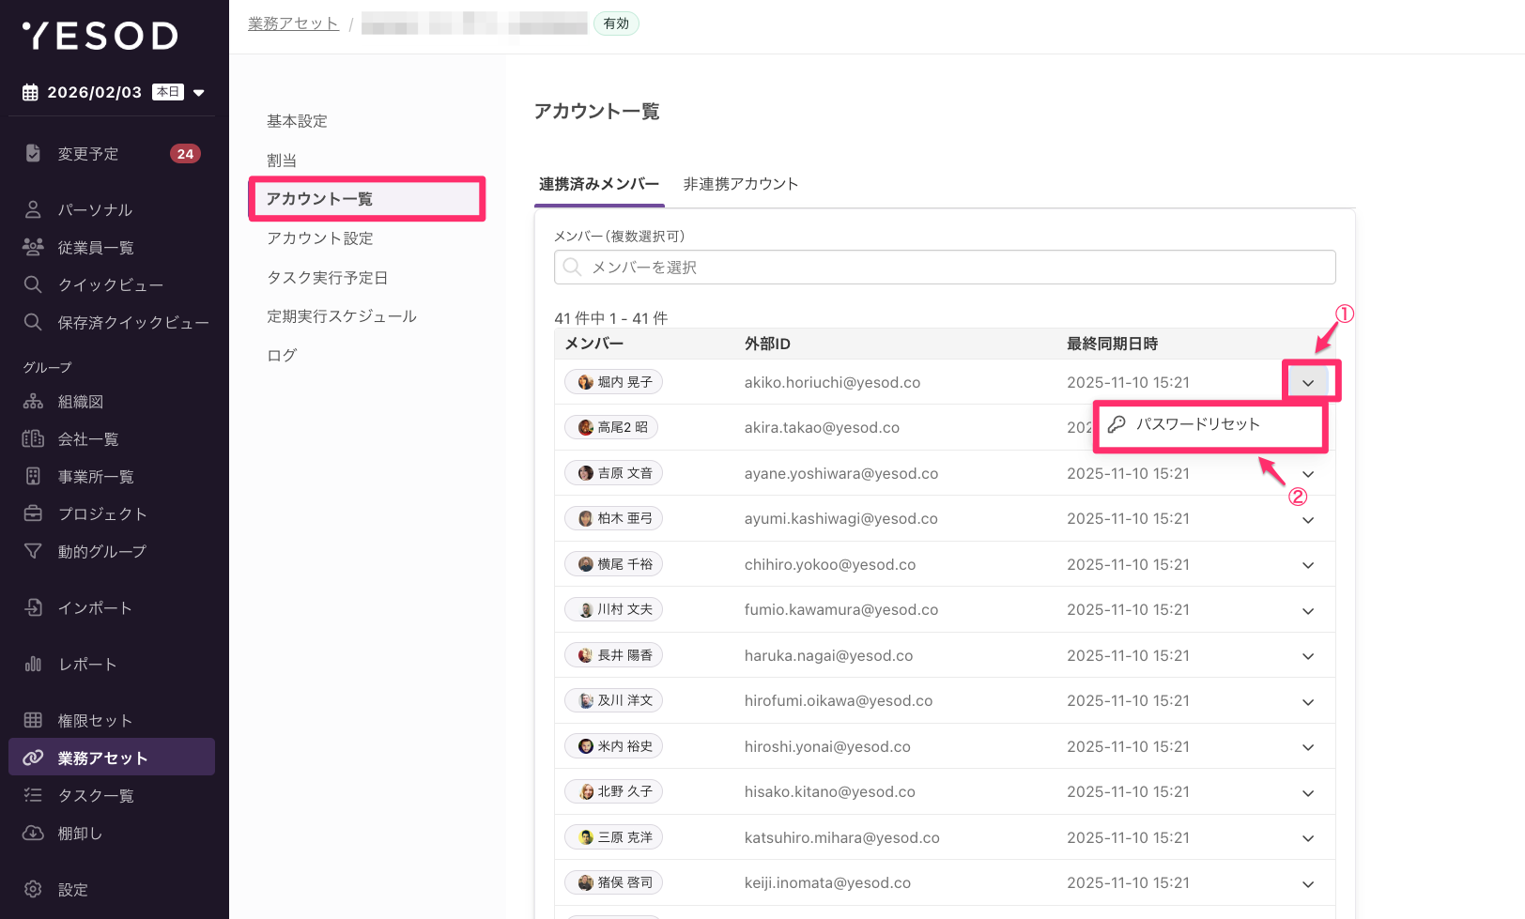Open ログ in the settings menu

pos(282,356)
